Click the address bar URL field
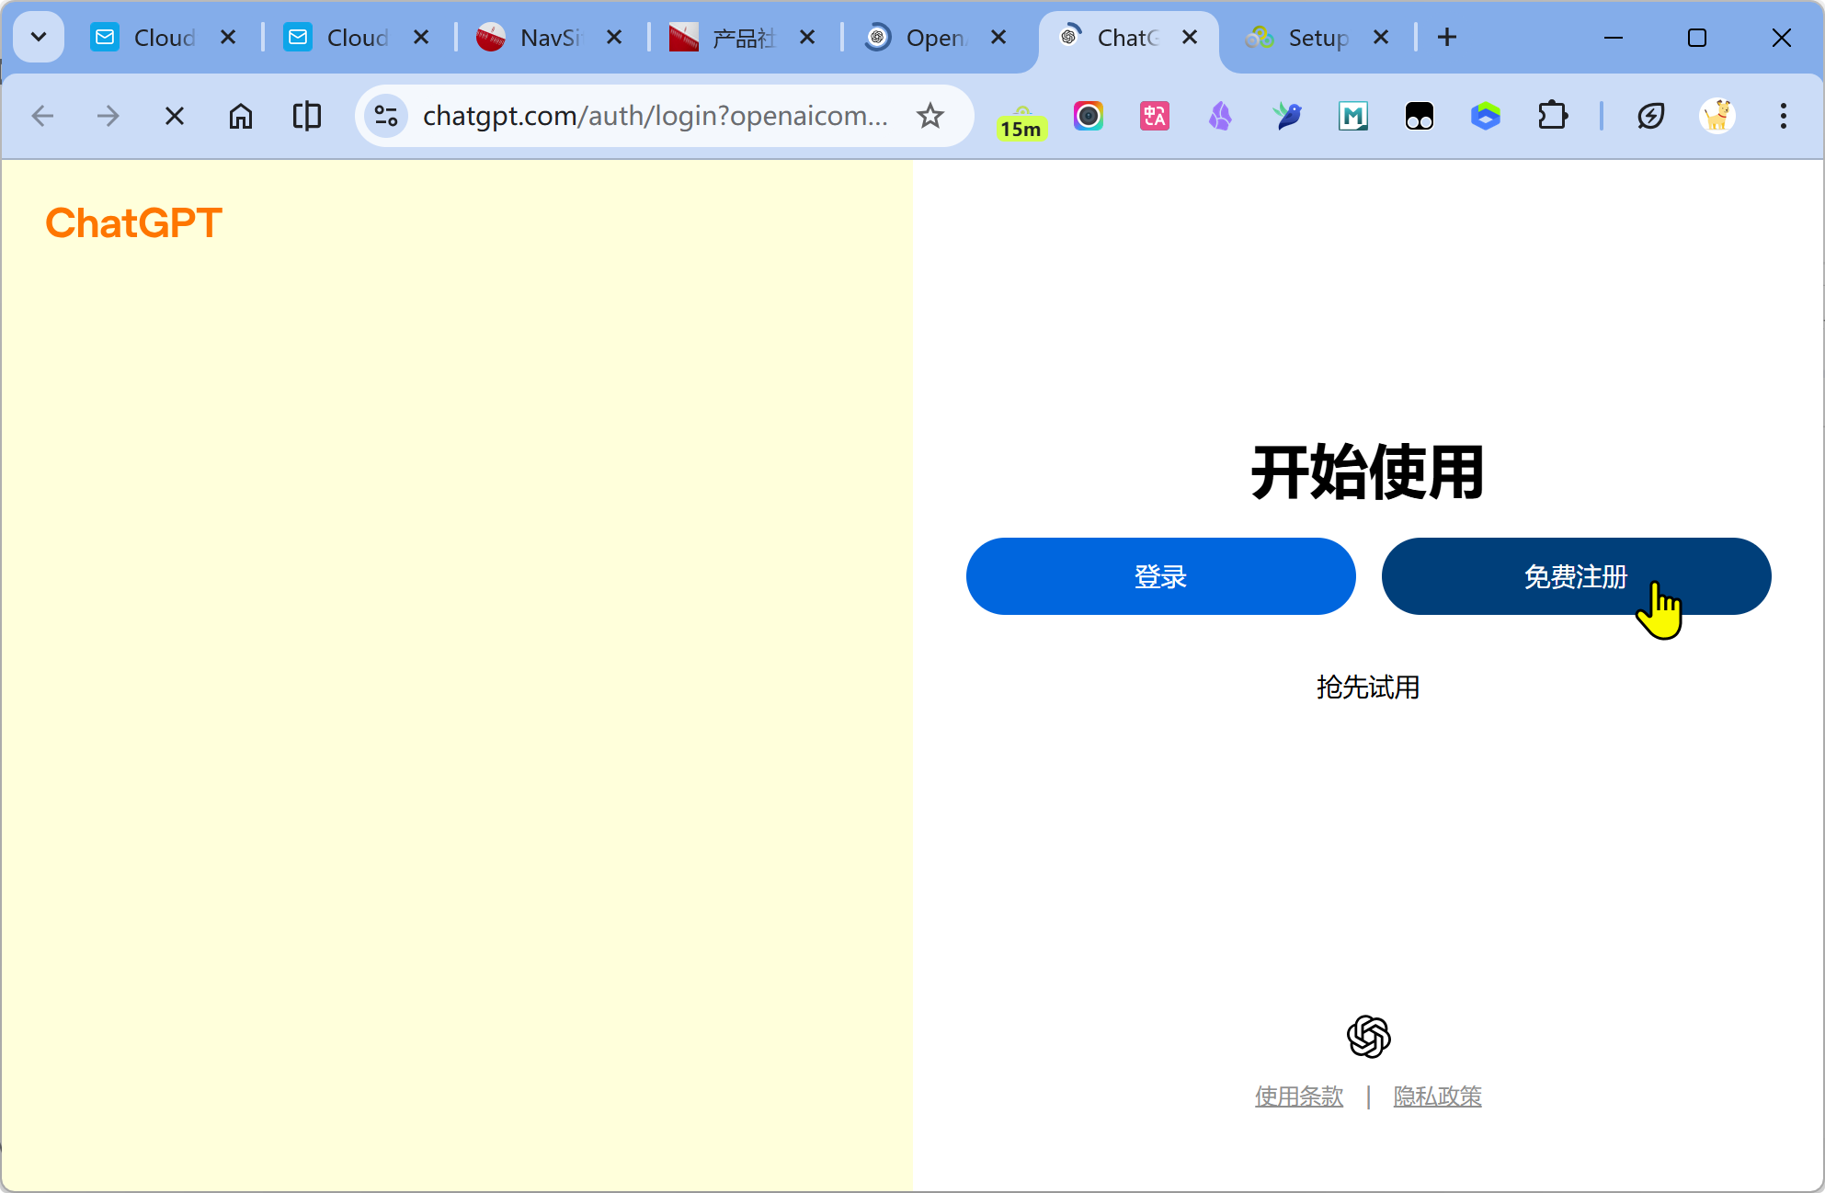1825x1193 pixels. tap(655, 116)
